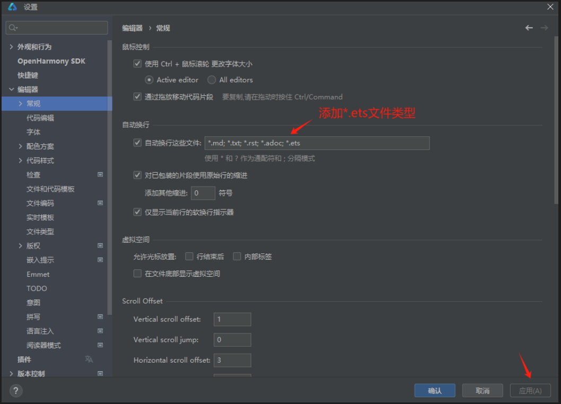Open OpenHarmony SDK settings

51,61
